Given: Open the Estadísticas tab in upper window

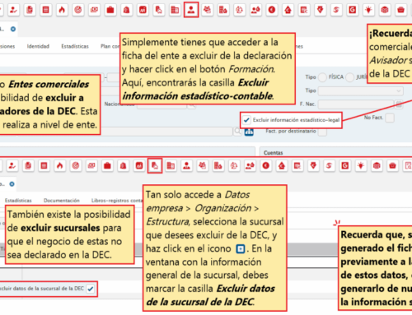Looking at the screenshot, I should [x=75, y=46].
